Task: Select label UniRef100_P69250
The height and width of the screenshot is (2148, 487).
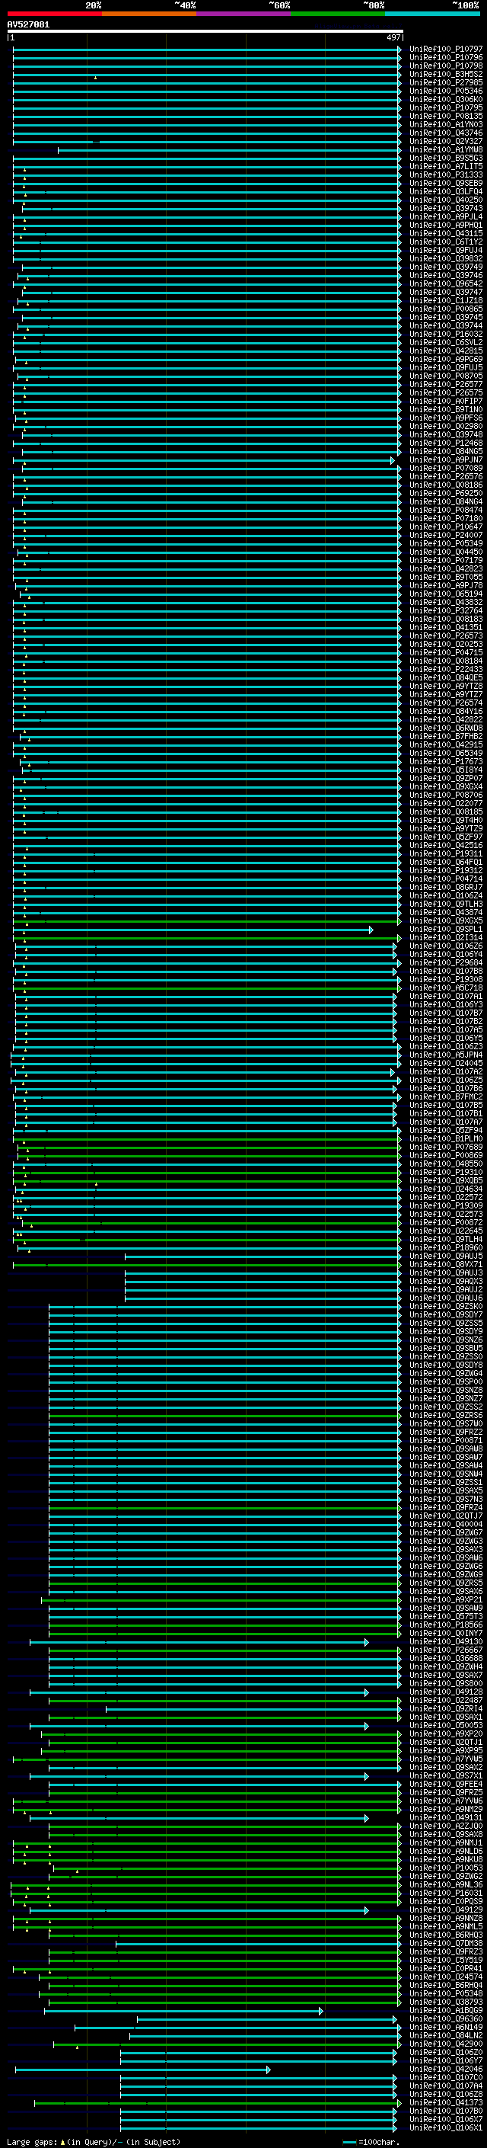Action: coord(446,493)
